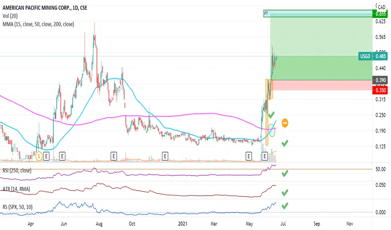Open the RS (SPX, 50, 10) indicator legend
Screen dimensions: 391x230
pyautogui.click(x=18, y=207)
